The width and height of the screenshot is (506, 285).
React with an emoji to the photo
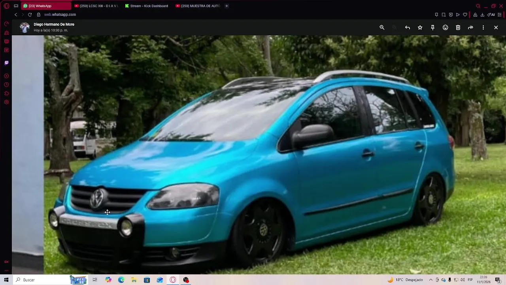pyautogui.click(x=445, y=27)
